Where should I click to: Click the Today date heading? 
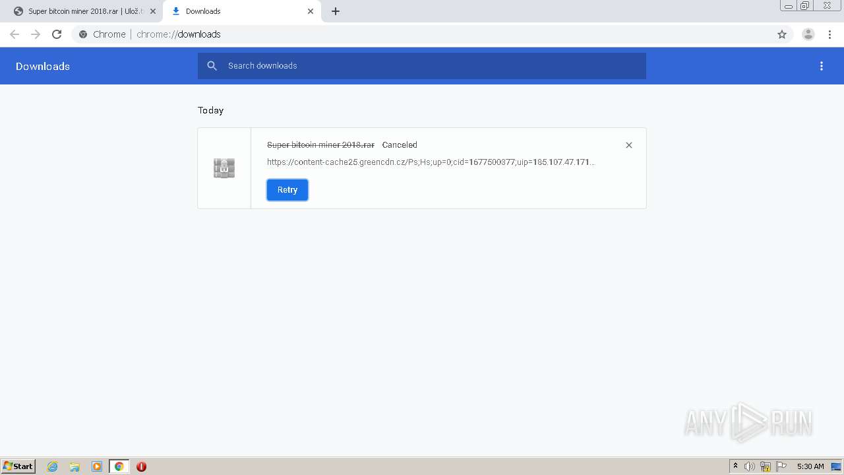pos(210,110)
